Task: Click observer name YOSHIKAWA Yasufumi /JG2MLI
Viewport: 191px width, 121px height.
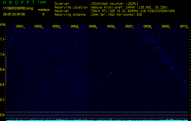Action: [115, 4]
